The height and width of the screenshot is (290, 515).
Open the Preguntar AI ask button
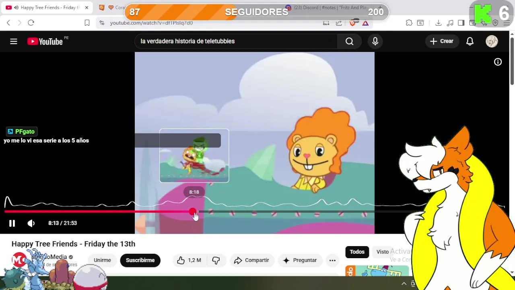(x=300, y=260)
